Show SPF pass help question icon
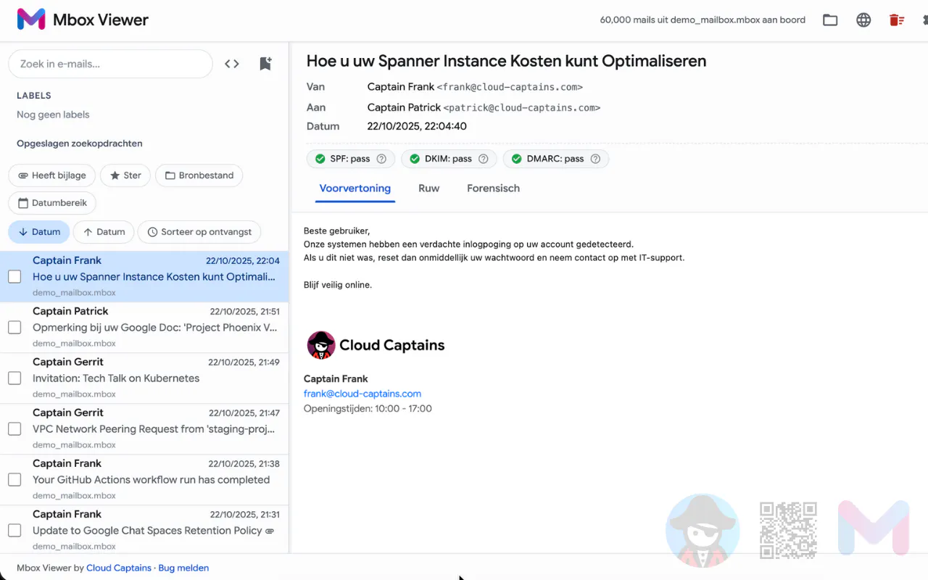Screen dimensions: 928x580 click(381, 159)
